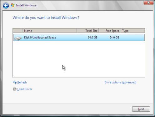Sort by the Type column header
Image resolution: width=155 pixels, height=117 pixels.
pyautogui.click(x=132, y=31)
